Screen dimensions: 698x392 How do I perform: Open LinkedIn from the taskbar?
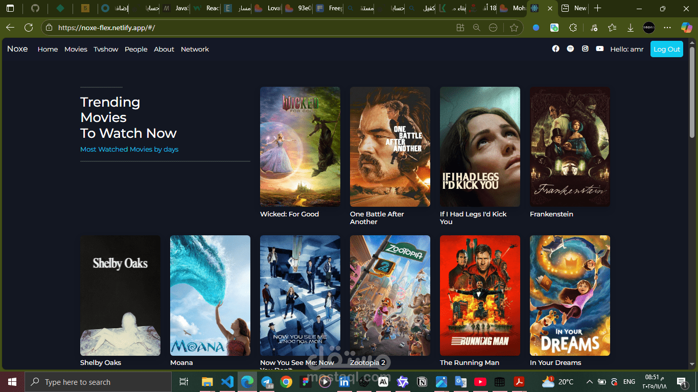(x=344, y=382)
